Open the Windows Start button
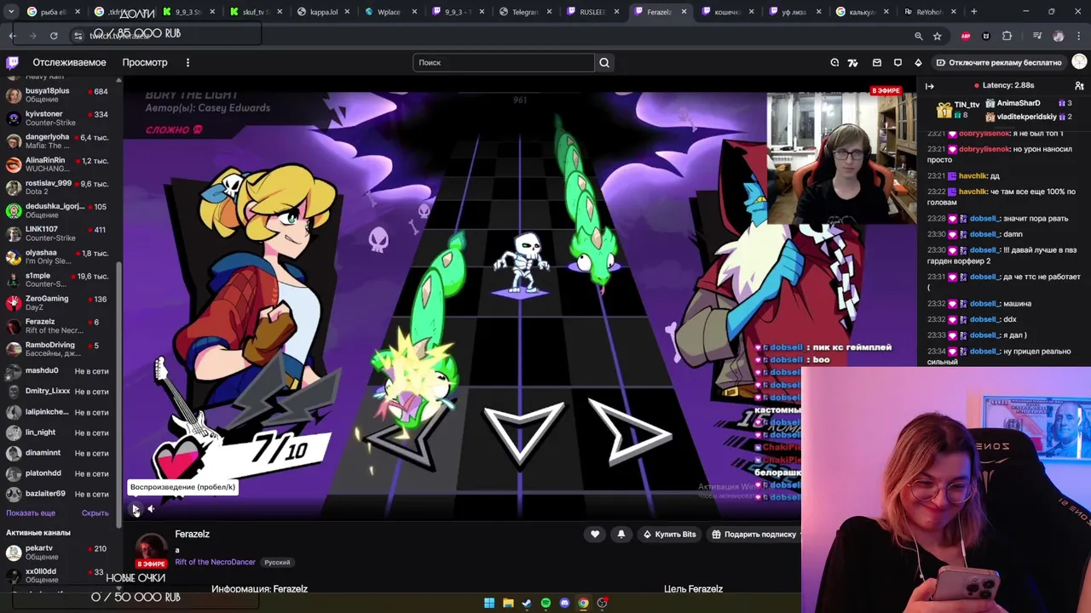 (x=489, y=603)
